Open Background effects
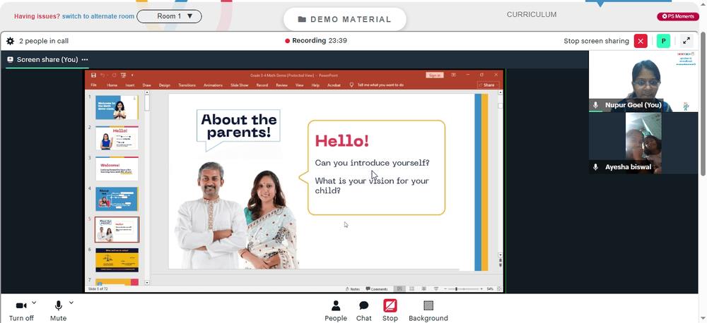 coord(428,311)
